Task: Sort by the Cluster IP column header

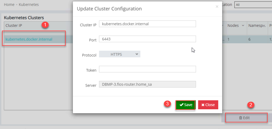Action: pos(14,25)
